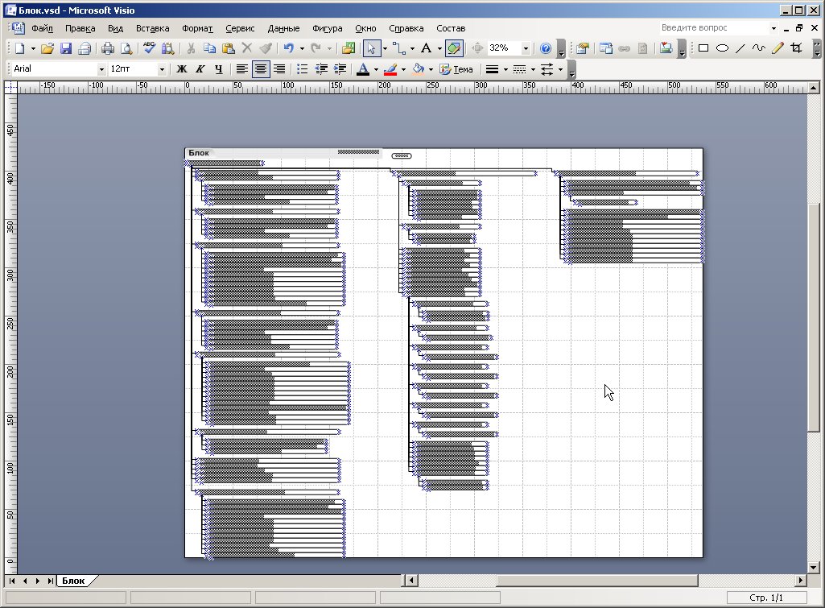The image size is (825, 608).
Task: Save the document with the floppy icon
Action: click(x=66, y=48)
